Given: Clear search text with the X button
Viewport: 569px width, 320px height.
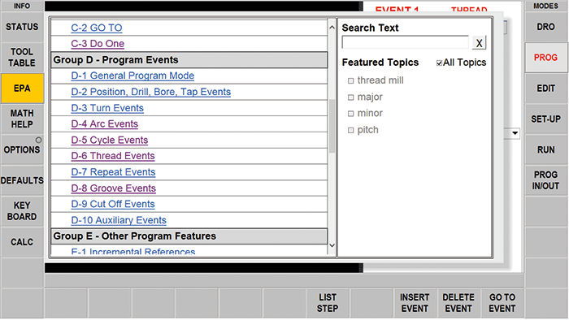Looking at the screenshot, I should point(479,43).
